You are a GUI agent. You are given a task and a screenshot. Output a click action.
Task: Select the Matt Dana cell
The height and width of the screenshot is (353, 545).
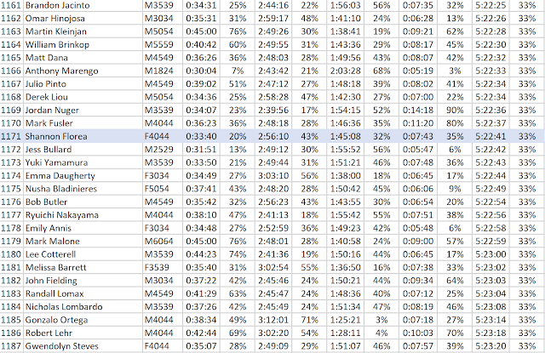[x=83, y=58]
